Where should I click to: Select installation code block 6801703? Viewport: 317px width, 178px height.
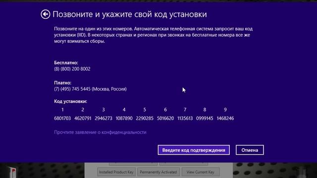click(62, 118)
